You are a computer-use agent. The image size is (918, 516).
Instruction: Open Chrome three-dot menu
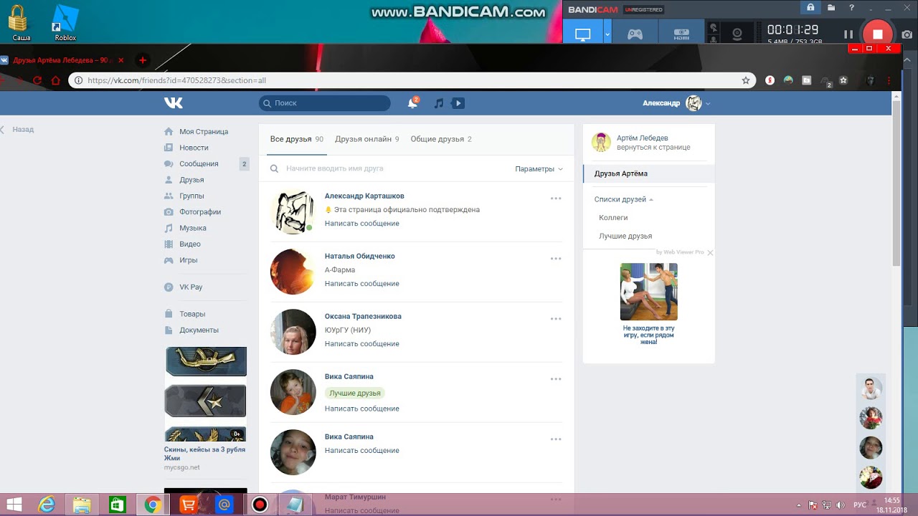click(x=889, y=80)
